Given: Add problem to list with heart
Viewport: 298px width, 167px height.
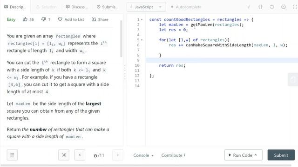Looking at the screenshot, I should (71, 19).
